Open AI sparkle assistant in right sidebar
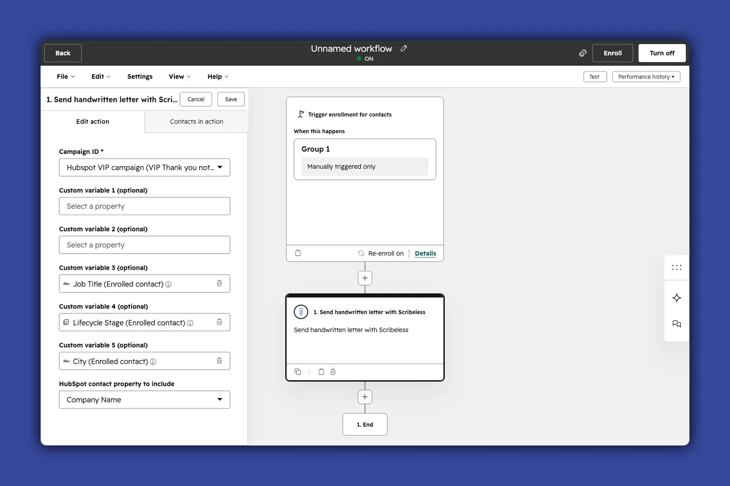Image resolution: width=730 pixels, height=486 pixels. pos(677,298)
